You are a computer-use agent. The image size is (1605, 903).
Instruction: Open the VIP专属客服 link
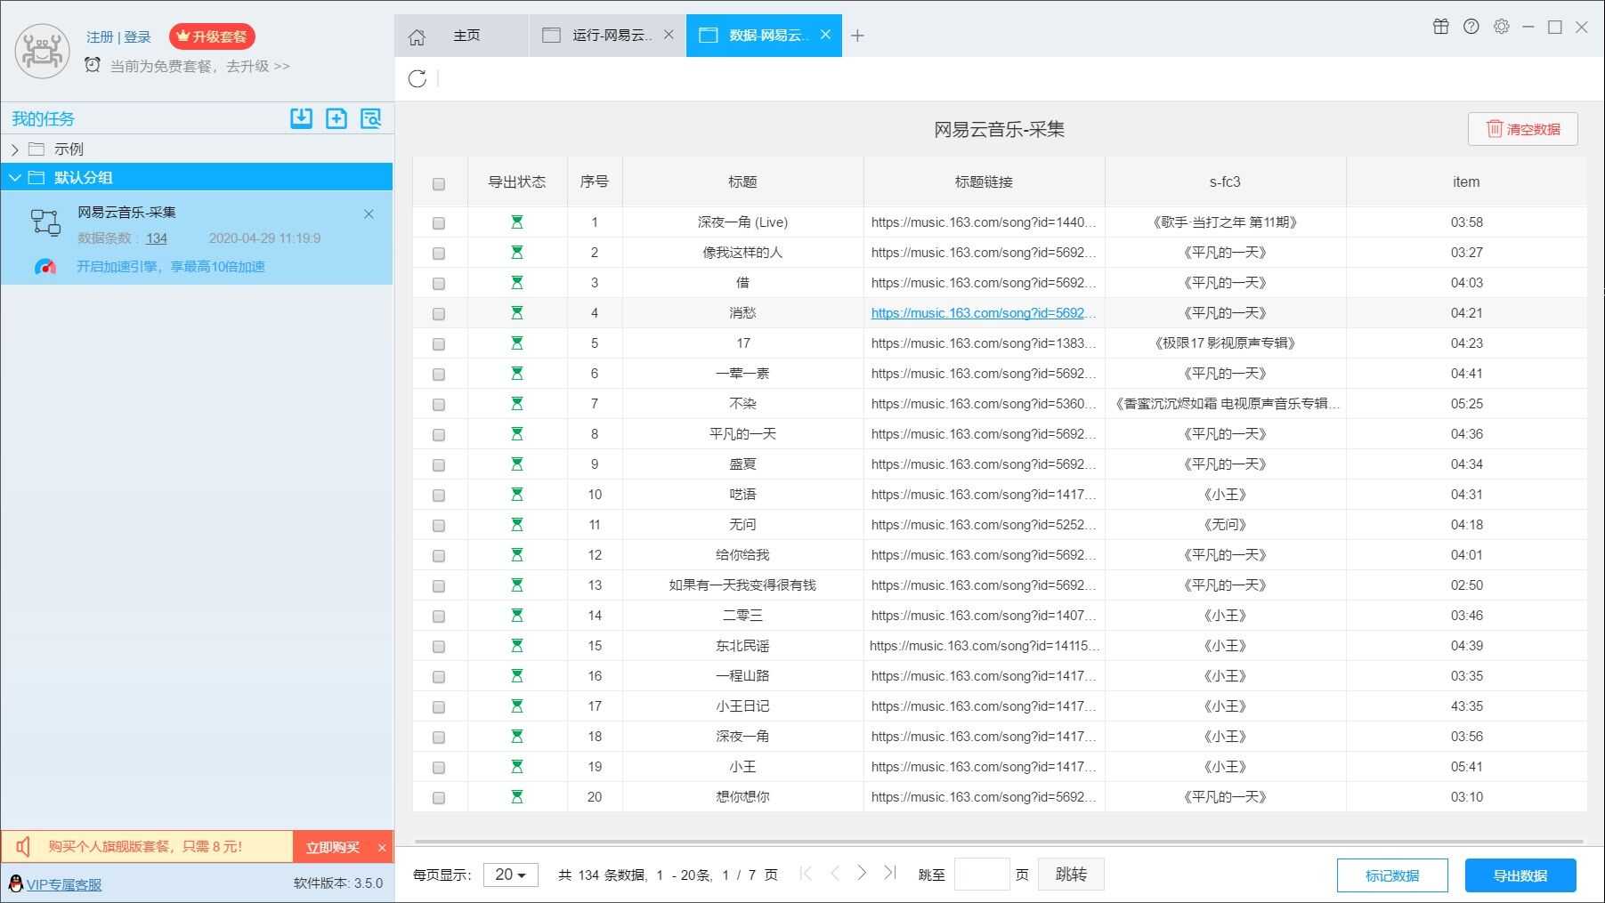(64, 884)
